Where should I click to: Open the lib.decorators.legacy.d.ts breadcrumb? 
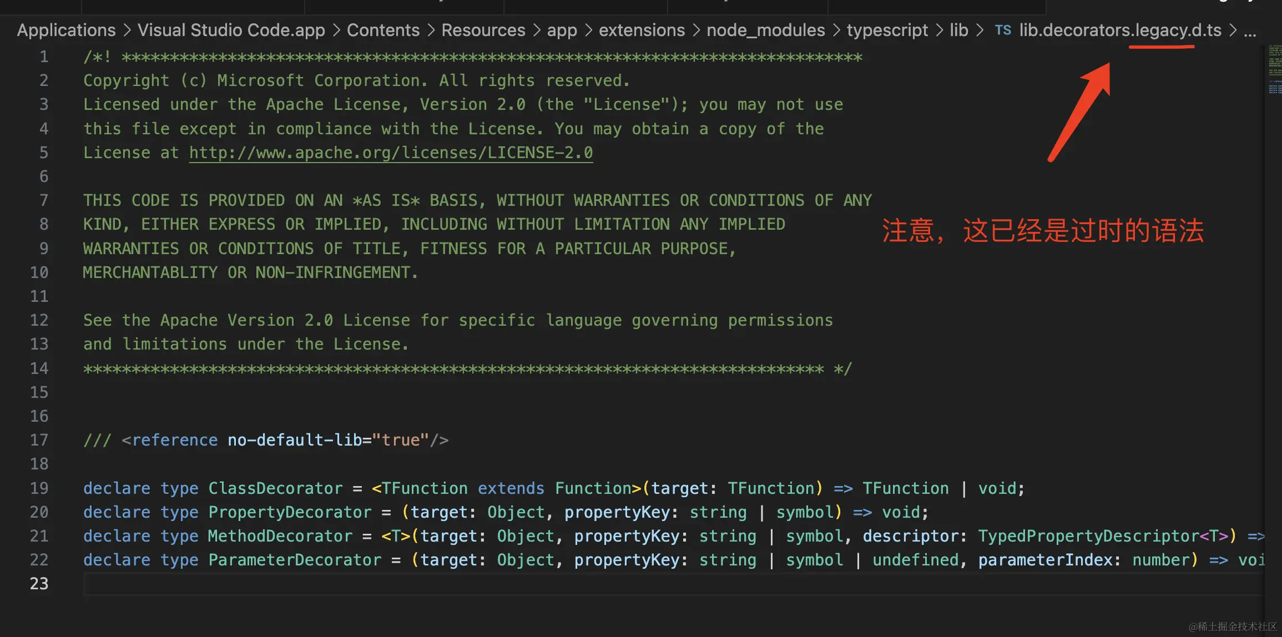point(1120,30)
